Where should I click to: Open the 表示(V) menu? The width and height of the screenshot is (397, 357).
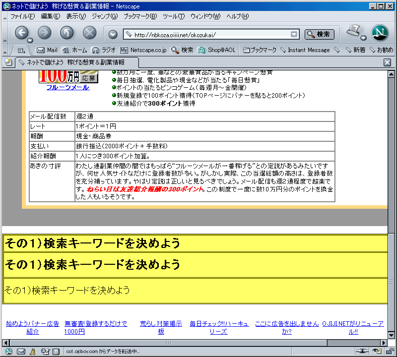(76, 16)
